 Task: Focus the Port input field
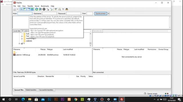(x=90, y=14)
